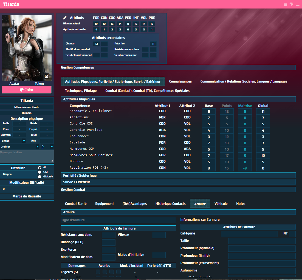
Task: Open the gender symbol dropdown
Action: 52,147
